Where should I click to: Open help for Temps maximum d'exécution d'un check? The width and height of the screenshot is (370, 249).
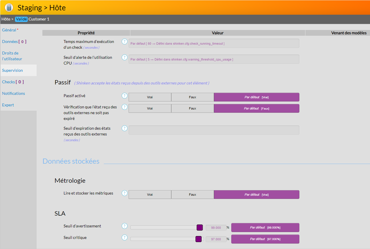coord(125,41)
